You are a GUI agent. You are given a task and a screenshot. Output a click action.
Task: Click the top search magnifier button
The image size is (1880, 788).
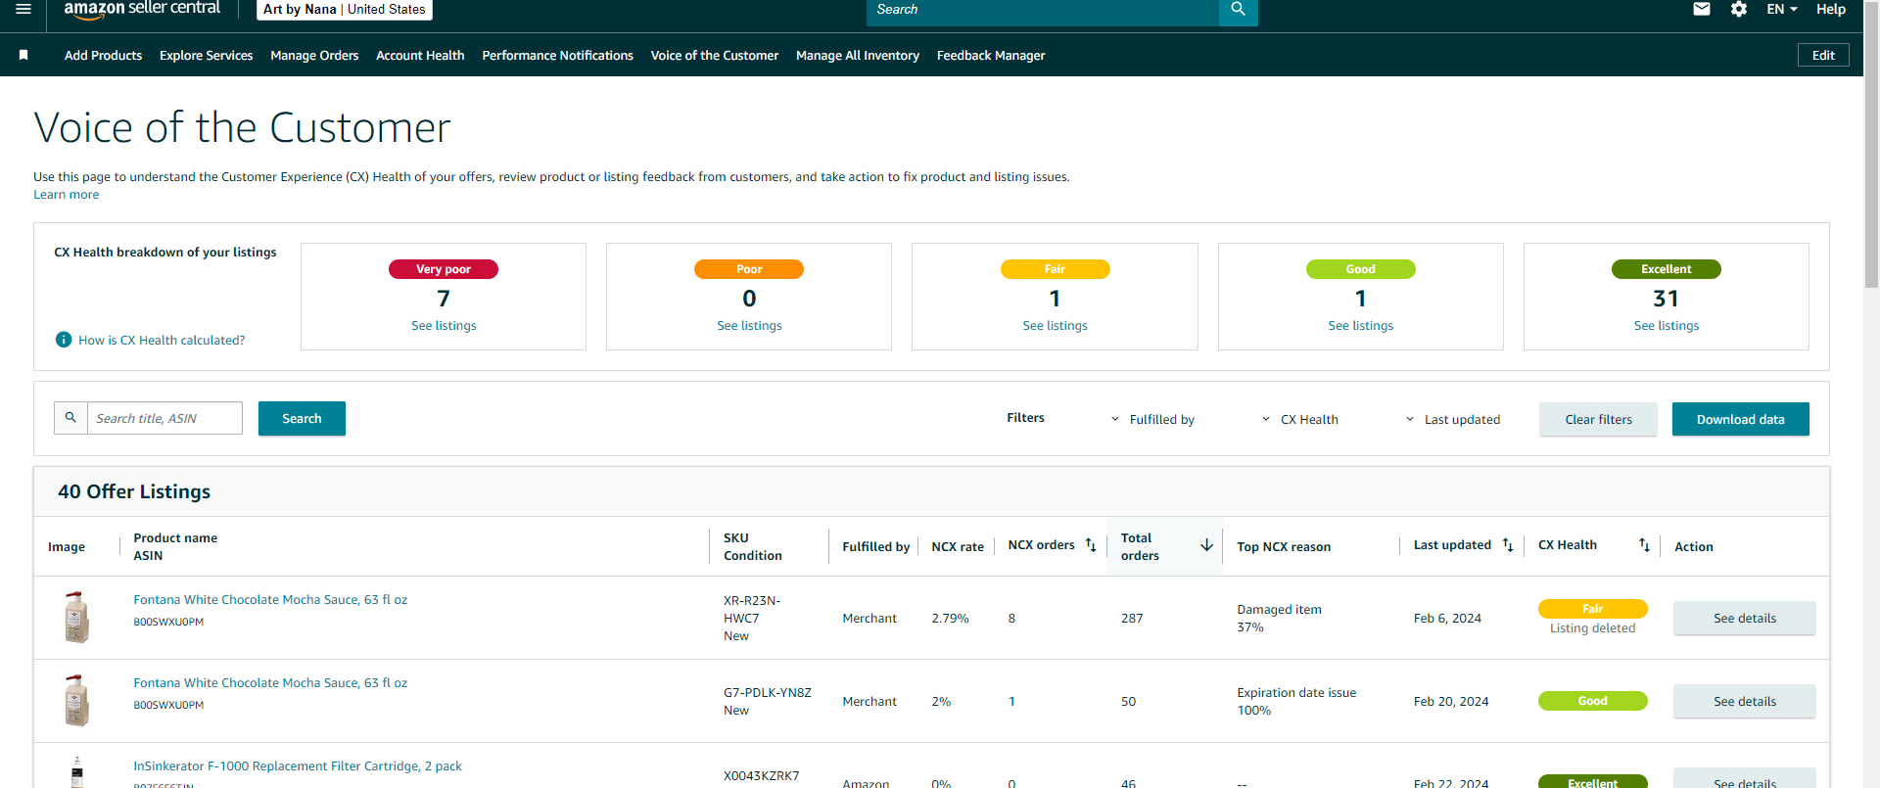1238,10
